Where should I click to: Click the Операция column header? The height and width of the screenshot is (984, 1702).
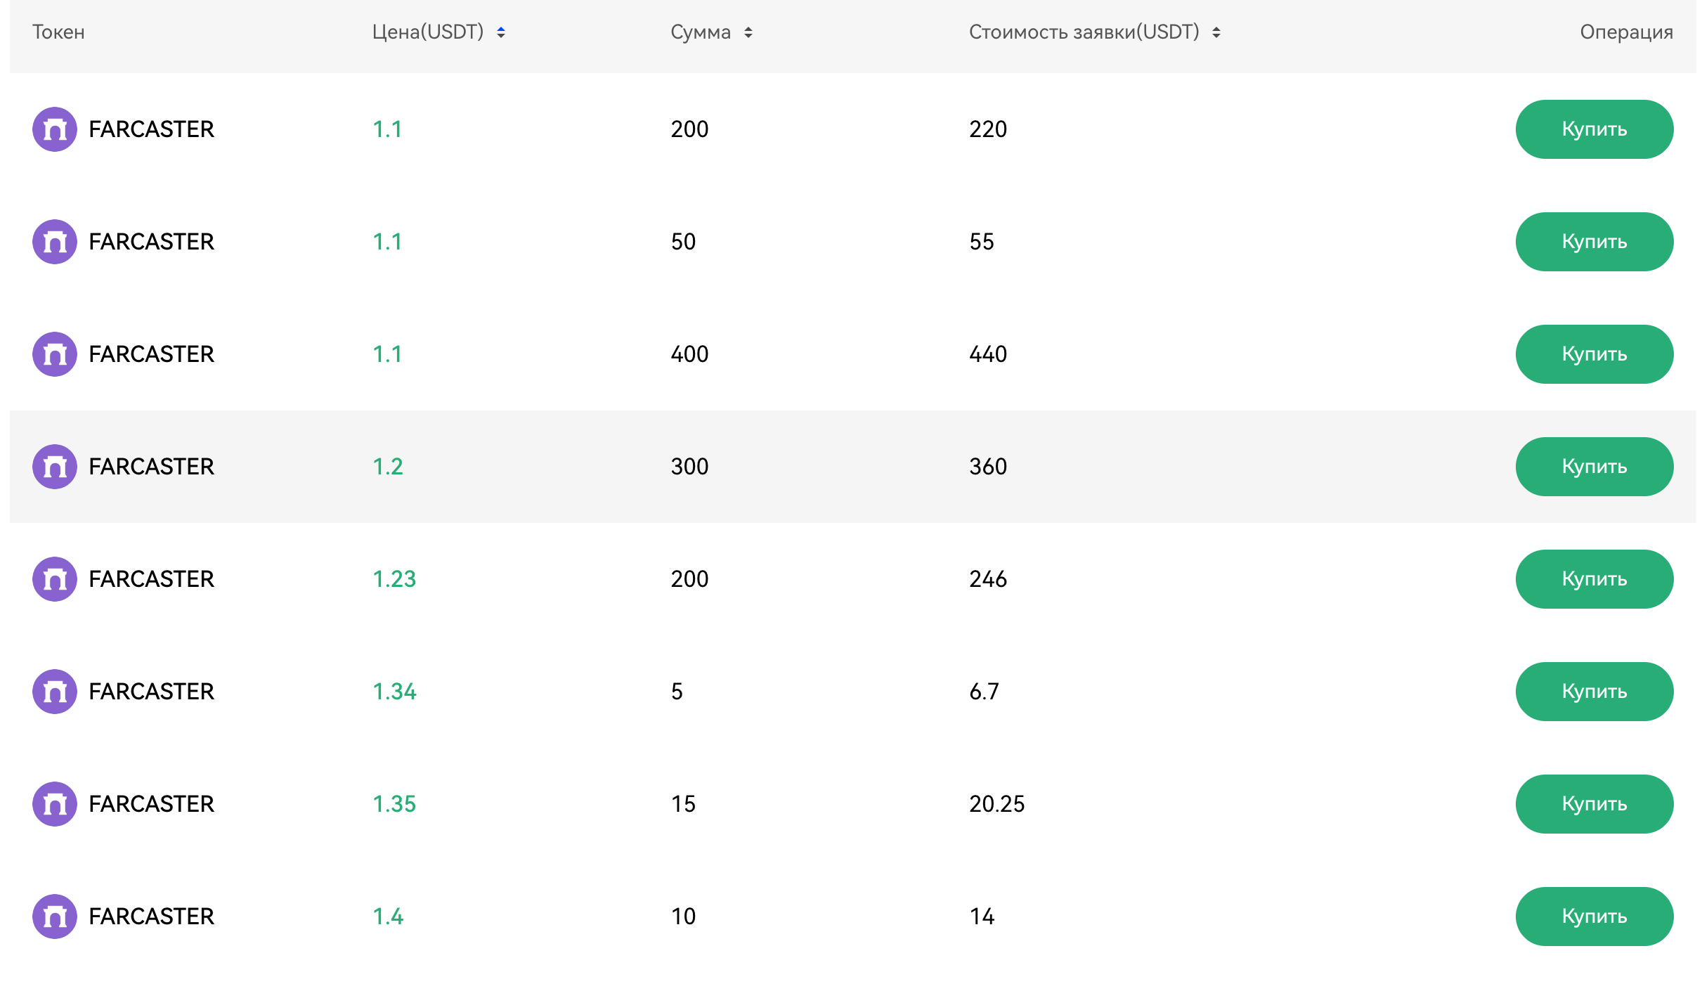1626,32
